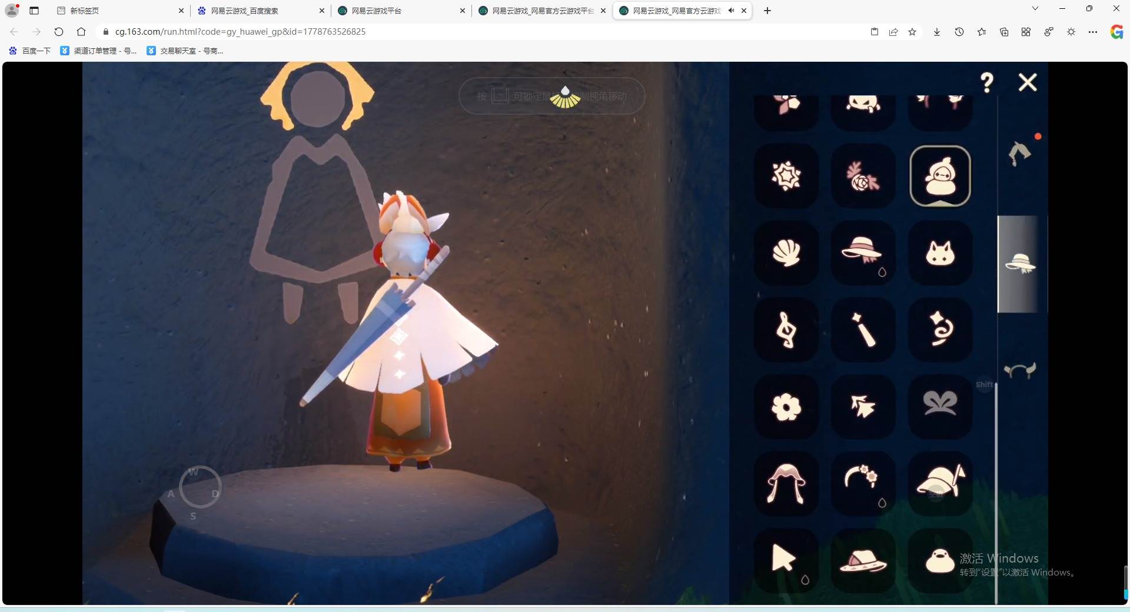Switch to the 网易云游戏平台 tab

pyautogui.click(x=401, y=11)
